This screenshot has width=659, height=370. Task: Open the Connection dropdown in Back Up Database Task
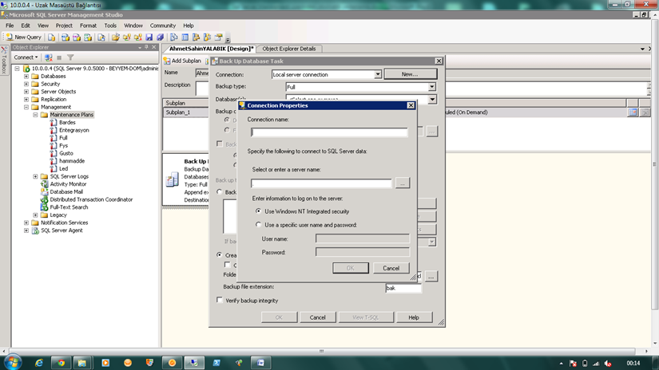tap(378, 74)
